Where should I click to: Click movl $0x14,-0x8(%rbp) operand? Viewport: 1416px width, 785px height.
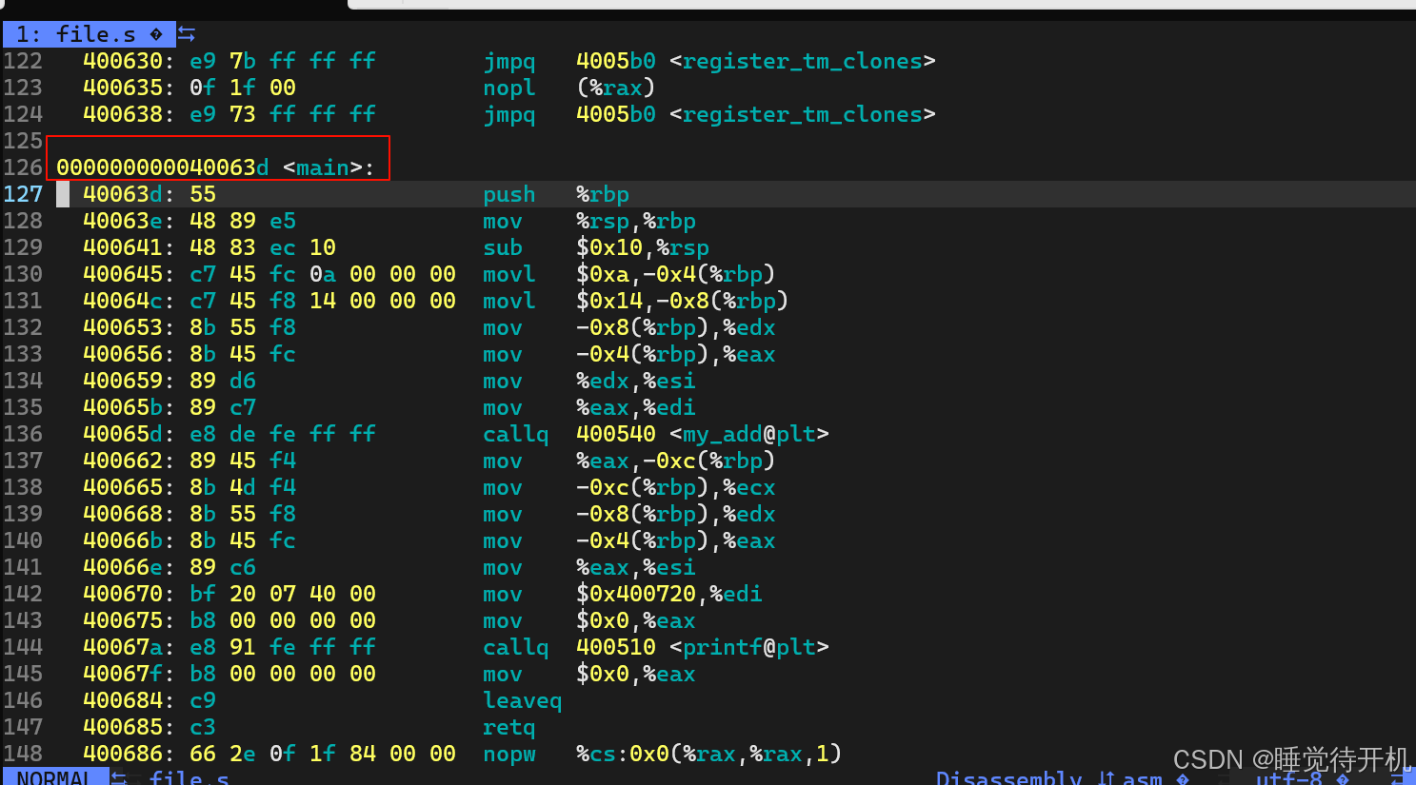(683, 301)
